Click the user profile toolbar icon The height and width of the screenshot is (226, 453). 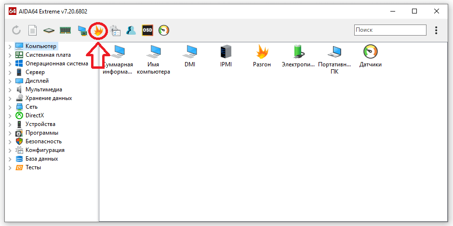pyautogui.click(x=131, y=30)
